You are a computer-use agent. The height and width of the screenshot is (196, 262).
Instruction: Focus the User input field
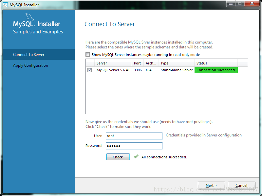point(134,136)
